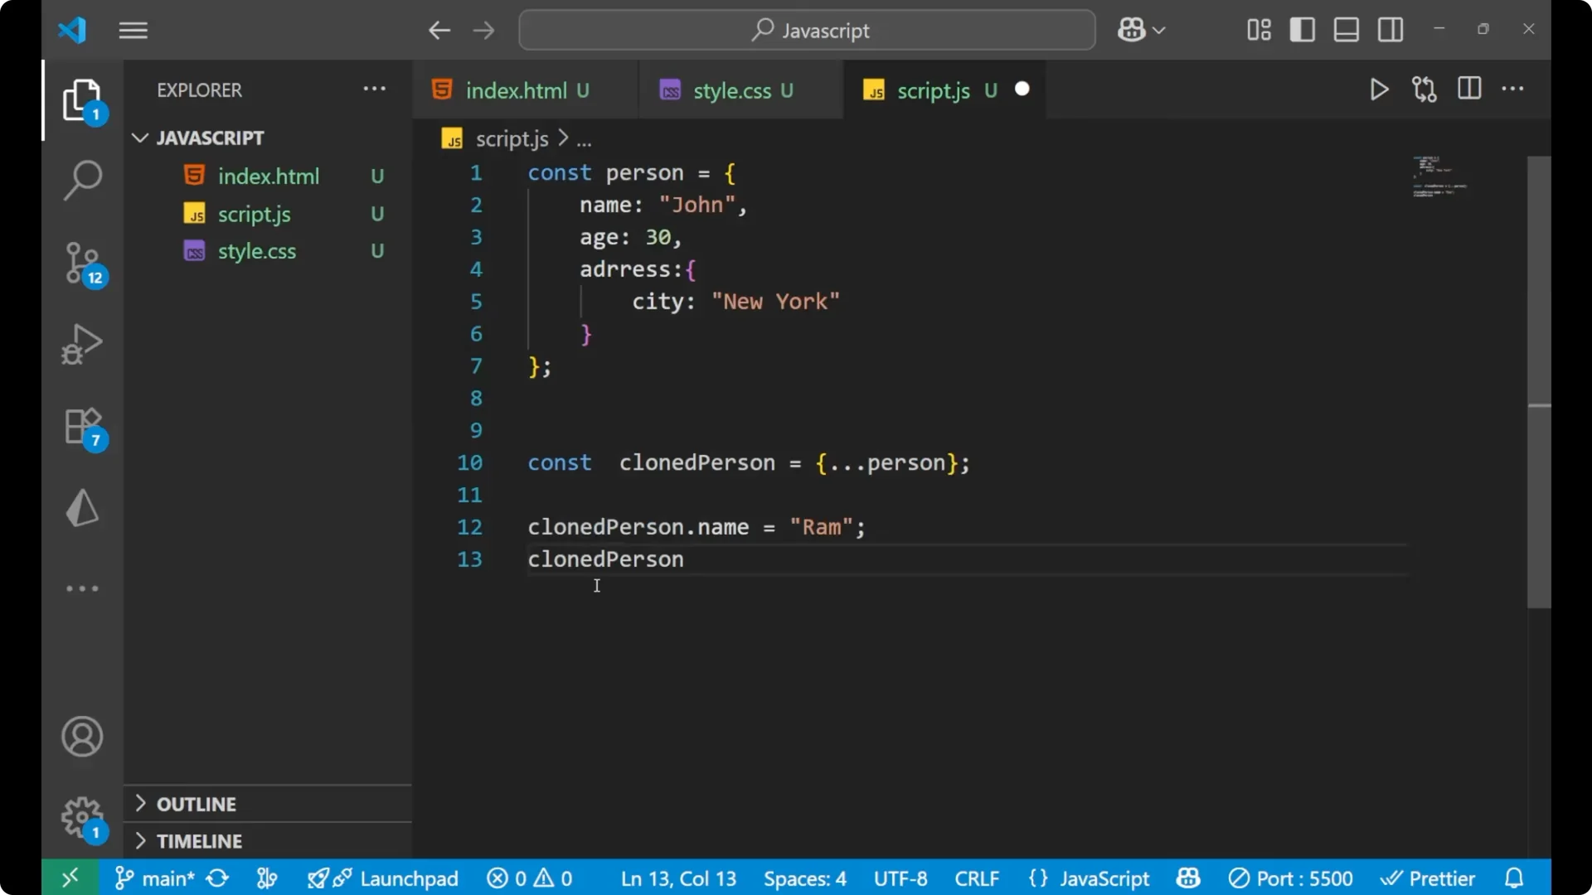Open the hamburger menu
1592x895 pixels.
click(133, 30)
